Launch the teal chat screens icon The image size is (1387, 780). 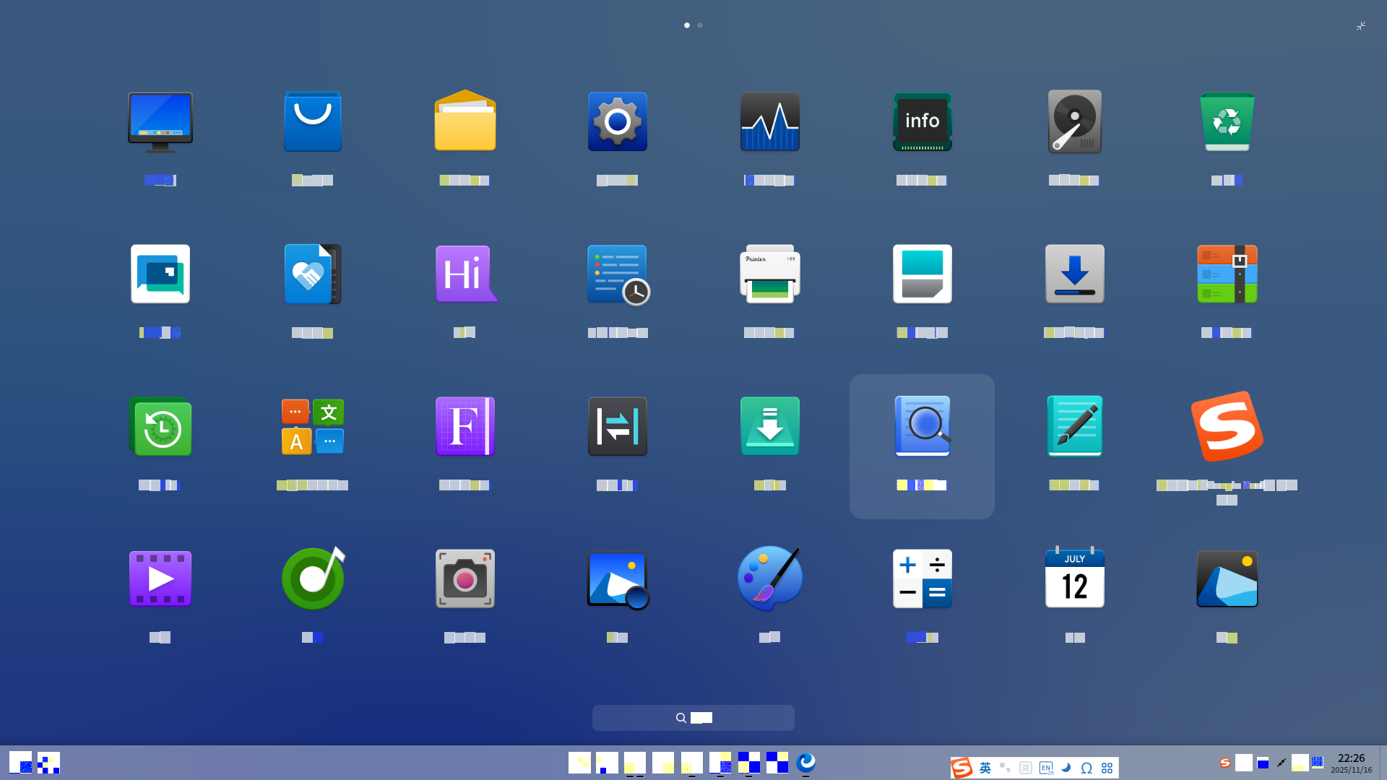(160, 274)
